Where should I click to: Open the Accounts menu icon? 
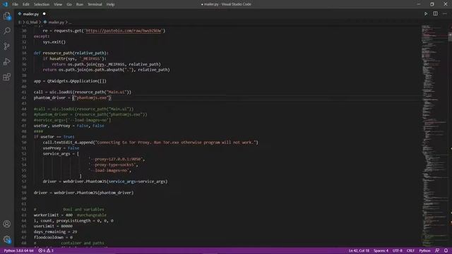tap(7, 224)
